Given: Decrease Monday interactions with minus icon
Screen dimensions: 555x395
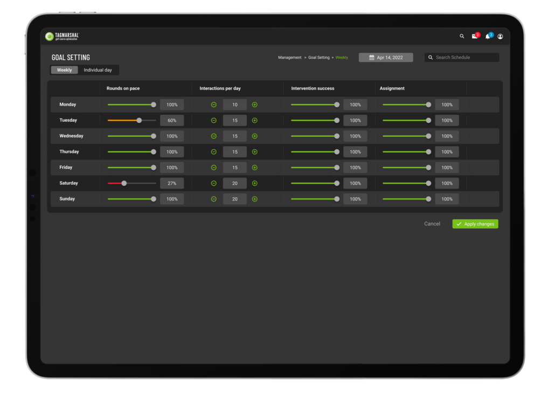Looking at the screenshot, I should [214, 105].
